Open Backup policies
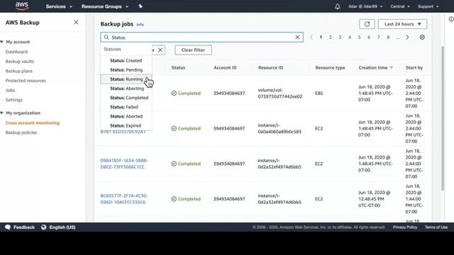Screen dimensions: 454x255 coord(21,132)
